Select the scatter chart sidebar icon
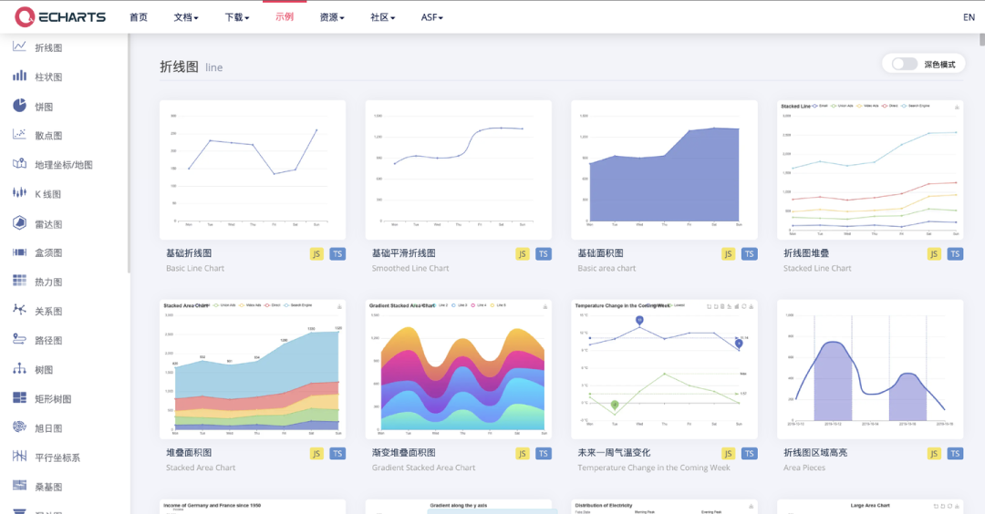 (x=19, y=134)
